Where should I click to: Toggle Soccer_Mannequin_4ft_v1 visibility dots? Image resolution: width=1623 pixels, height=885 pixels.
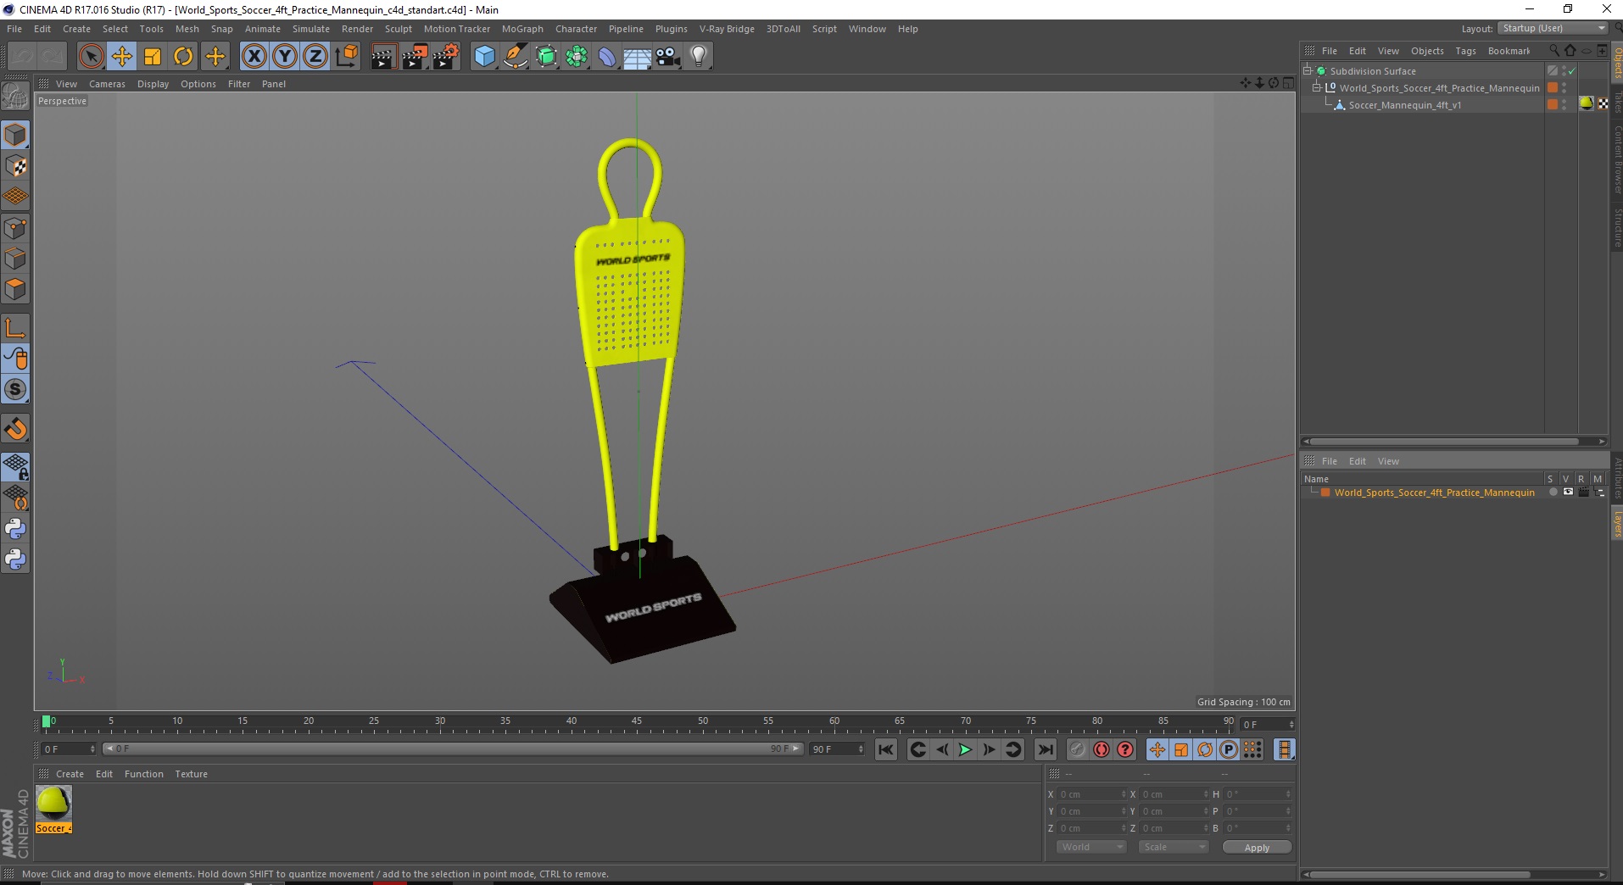1564,104
